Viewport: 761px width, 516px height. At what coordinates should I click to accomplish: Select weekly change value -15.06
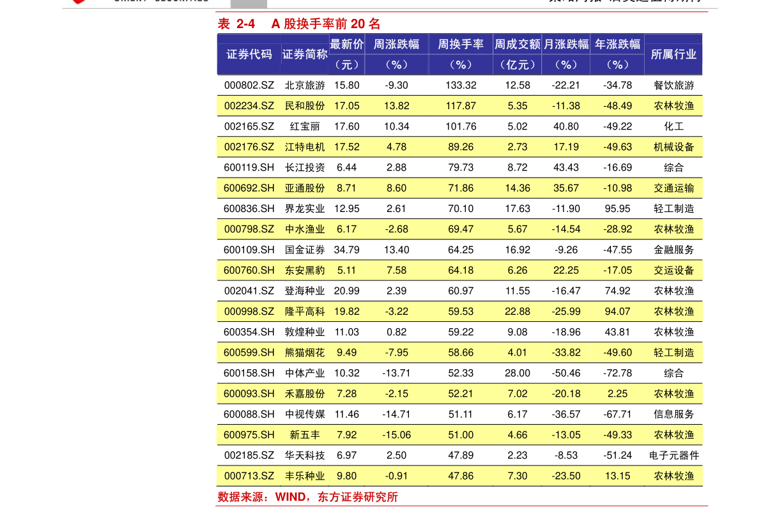[x=397, y=435]
